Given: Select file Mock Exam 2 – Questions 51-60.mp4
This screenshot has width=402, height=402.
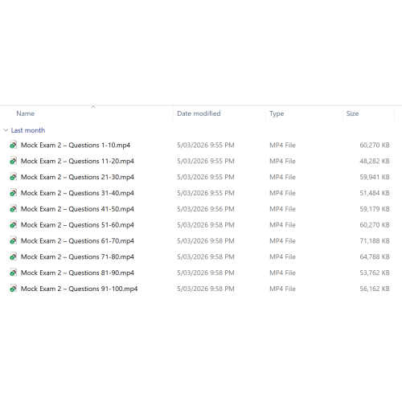Looking at the screenshot, I should click(x=77, y=224).
